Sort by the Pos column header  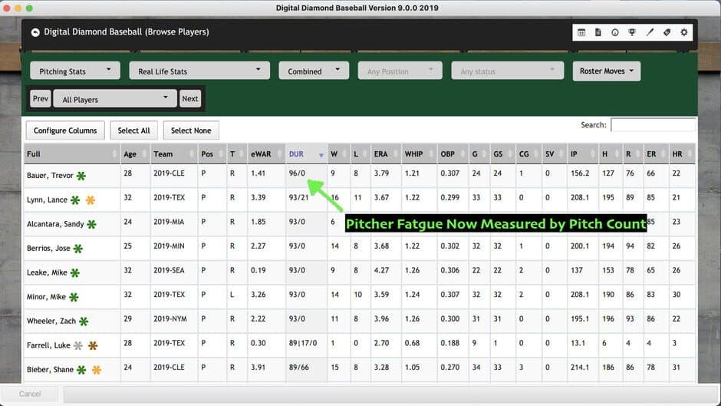tap(212, 153)
